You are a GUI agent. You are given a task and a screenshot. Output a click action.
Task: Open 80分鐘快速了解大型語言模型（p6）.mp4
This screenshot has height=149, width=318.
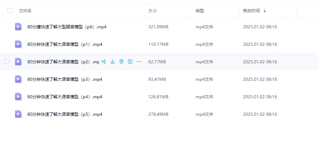(67, 27)
